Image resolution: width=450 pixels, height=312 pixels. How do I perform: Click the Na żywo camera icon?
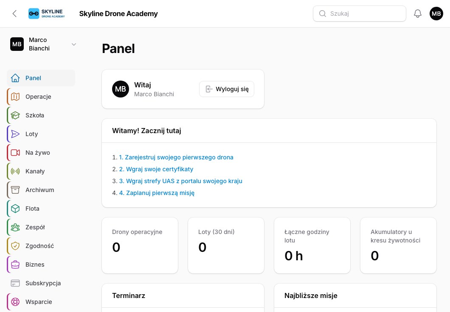pos(15,153)
